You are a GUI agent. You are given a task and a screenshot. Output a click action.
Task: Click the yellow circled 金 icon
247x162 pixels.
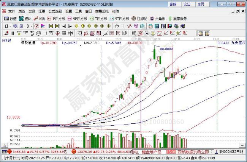[x=153, y=33]
